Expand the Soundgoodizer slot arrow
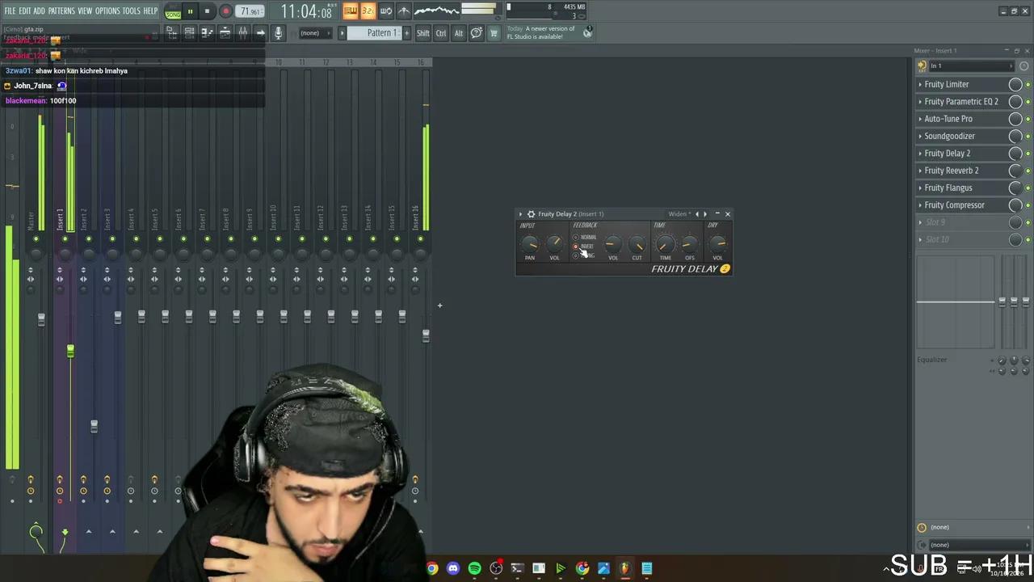1034x582 pixels. 920,136
